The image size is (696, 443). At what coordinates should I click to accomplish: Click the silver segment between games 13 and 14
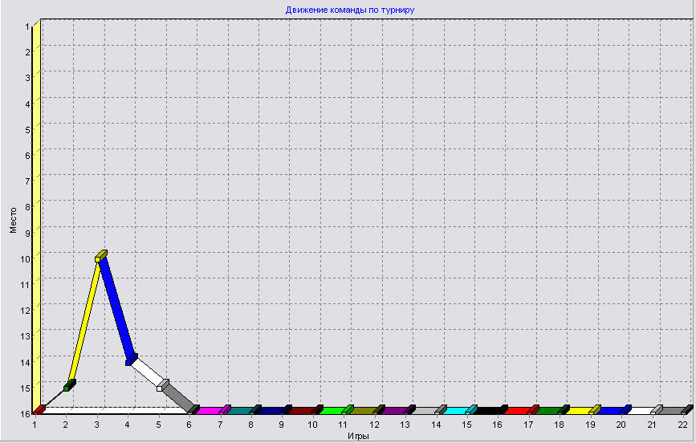click(x=425, y=411)
